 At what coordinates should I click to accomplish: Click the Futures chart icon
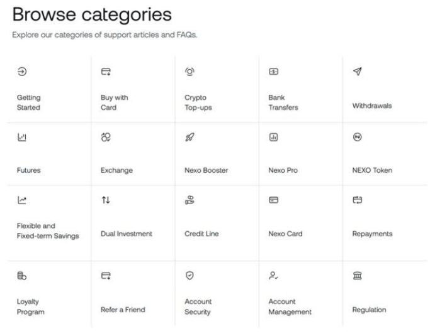(22, 137)
